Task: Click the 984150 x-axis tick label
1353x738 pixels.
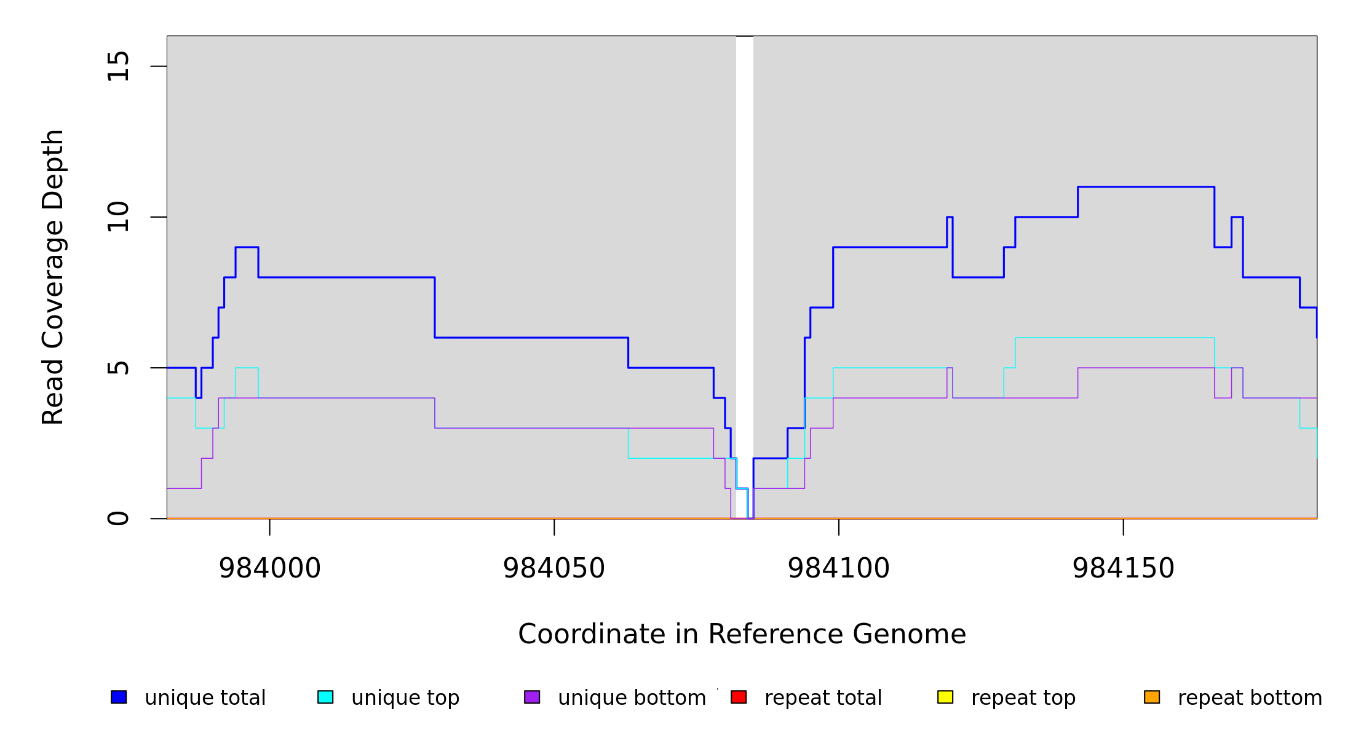Action: point(1124,568)
